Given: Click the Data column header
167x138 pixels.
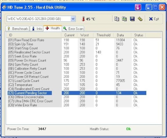Looking at the screenshot, I should coord(123,35).
